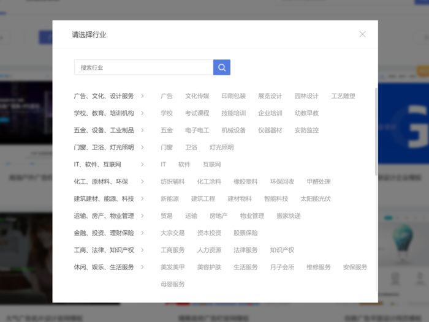Select category 化工、原材料、环保

101,181
